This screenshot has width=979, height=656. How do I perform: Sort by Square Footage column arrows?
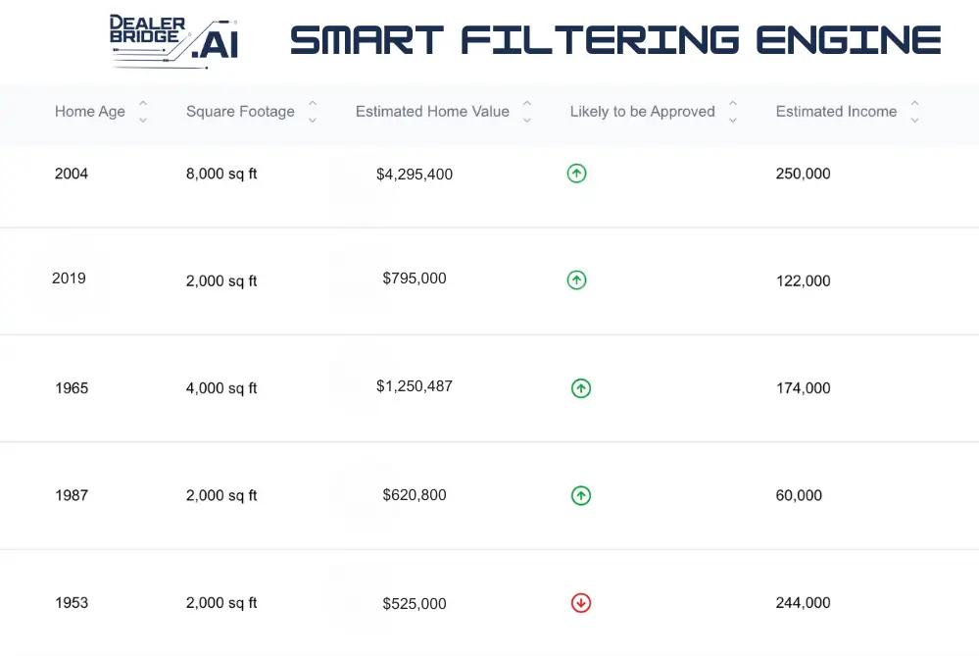coord(313,111)
